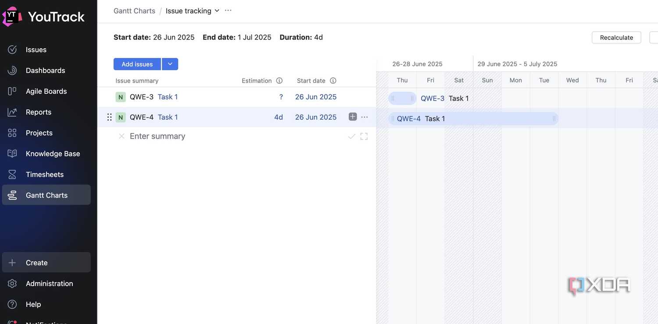Click the 29 June - 5 July header

[517, 64]
